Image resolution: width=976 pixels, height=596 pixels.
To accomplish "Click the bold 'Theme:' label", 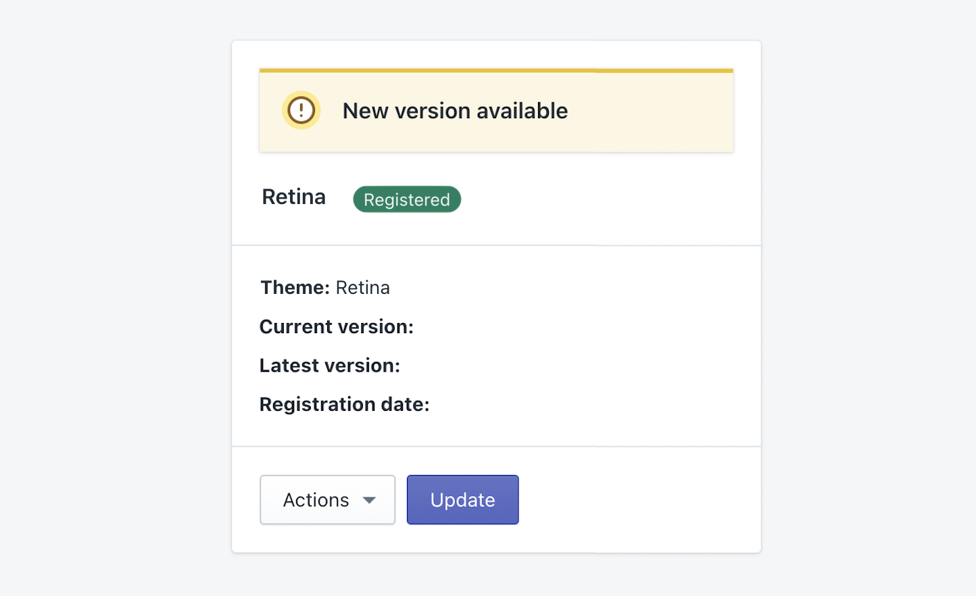I will click(x=295, y=288).
